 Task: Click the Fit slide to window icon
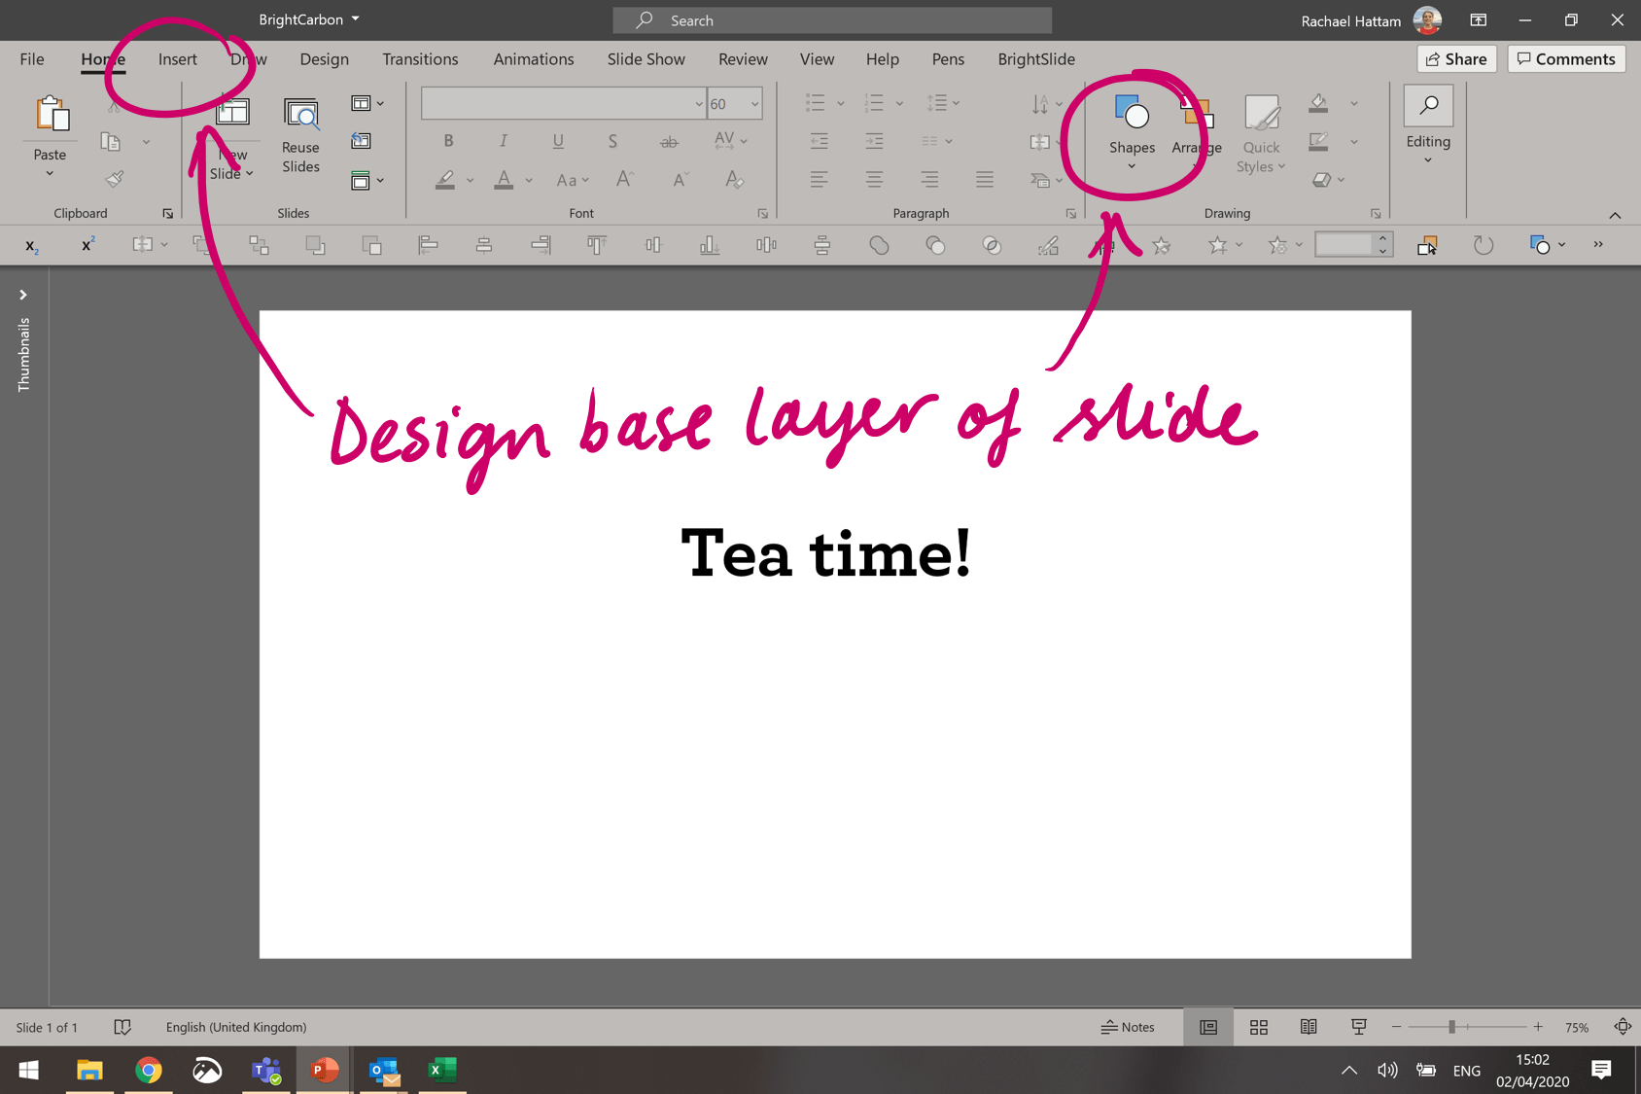[1623, 1027]
